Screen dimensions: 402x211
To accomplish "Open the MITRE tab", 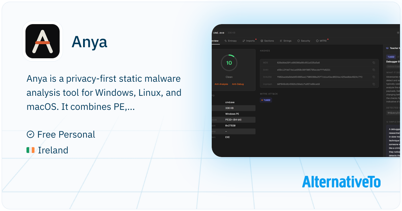I will (x=322, y=41).
